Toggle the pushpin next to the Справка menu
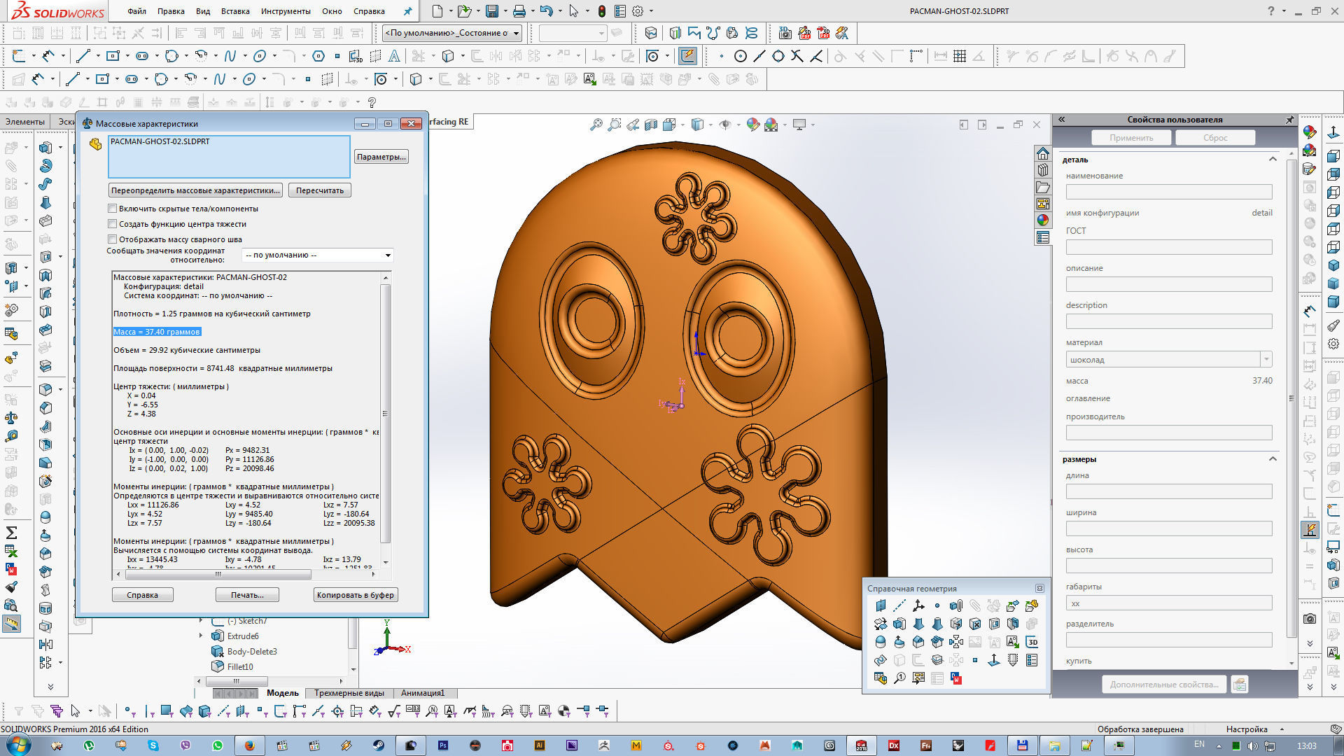Screen dimensions: 1344x756 point(408,11)
